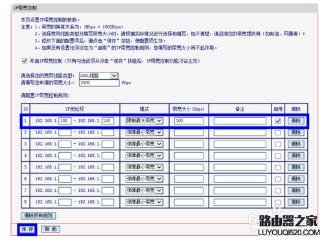Click row 7 备注 remark field
The width and height of the screenshot is (324, 241).
(240, 190)
